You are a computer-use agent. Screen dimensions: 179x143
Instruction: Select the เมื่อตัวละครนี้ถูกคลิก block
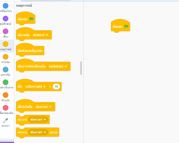tap(30, 50)
